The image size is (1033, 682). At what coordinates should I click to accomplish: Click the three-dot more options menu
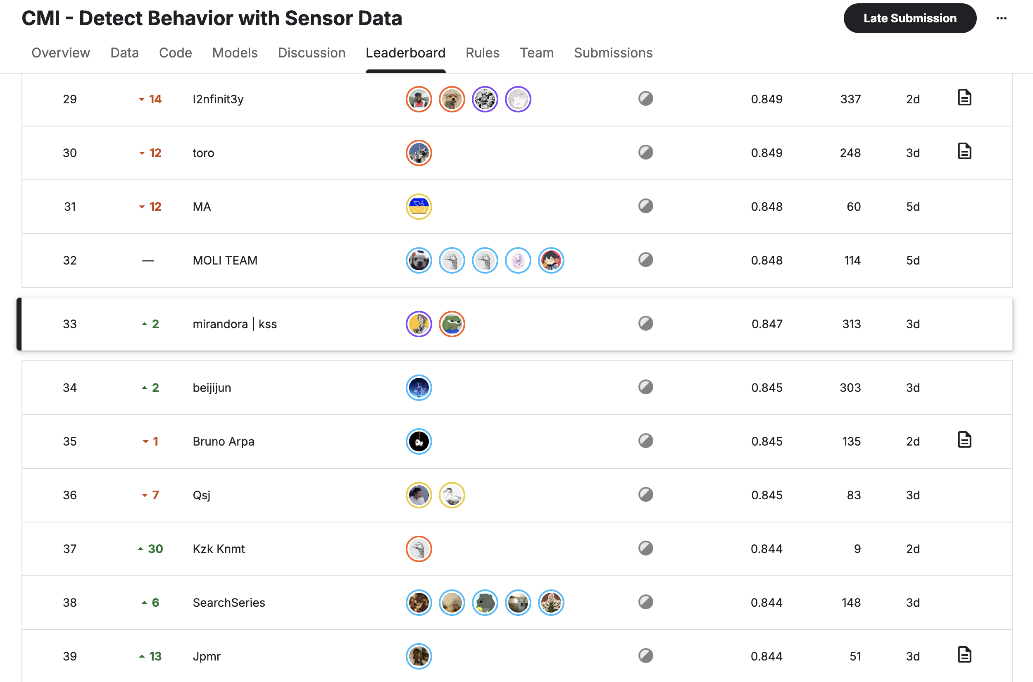[1001, 18]
